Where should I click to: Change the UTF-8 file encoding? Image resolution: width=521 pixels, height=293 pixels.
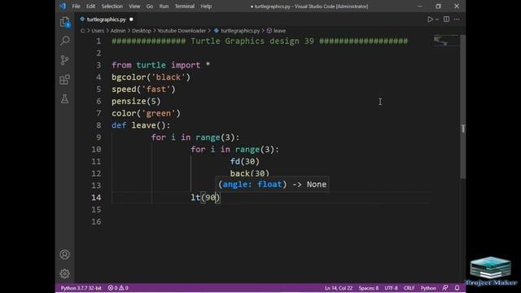tap(391, 288)
